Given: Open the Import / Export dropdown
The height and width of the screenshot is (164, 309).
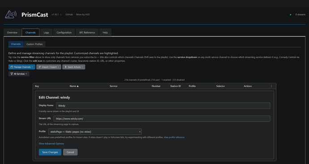Looking at the screenshot, I should [49, 67].
